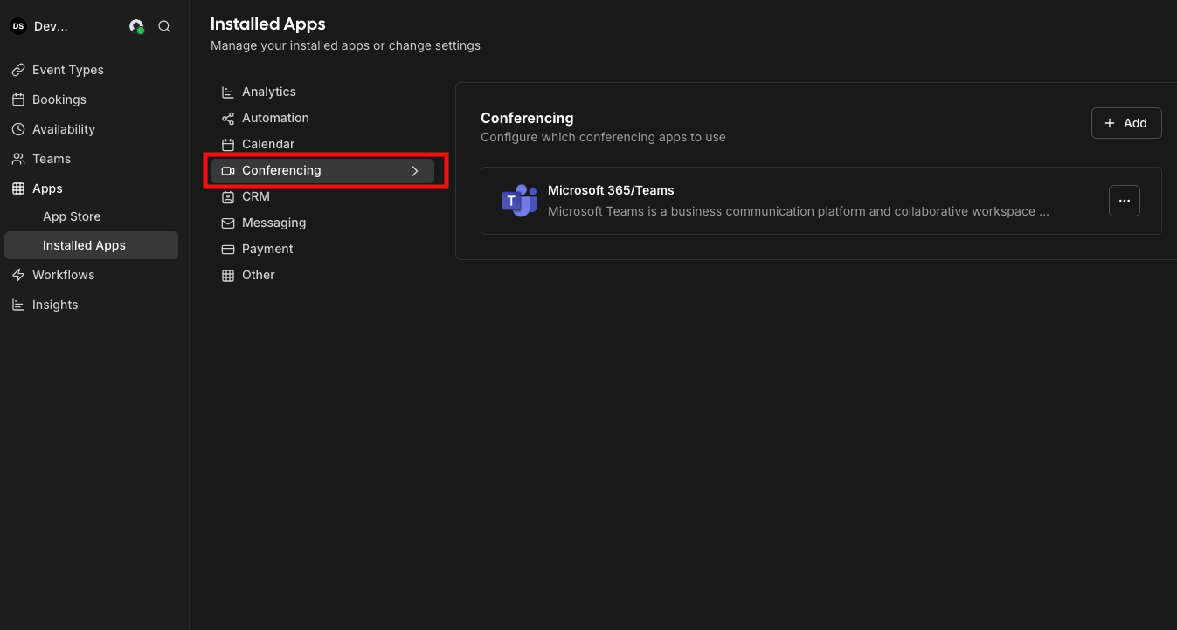
Task: Open the user status avatar with green dot
Action: [x=136, y=26]
